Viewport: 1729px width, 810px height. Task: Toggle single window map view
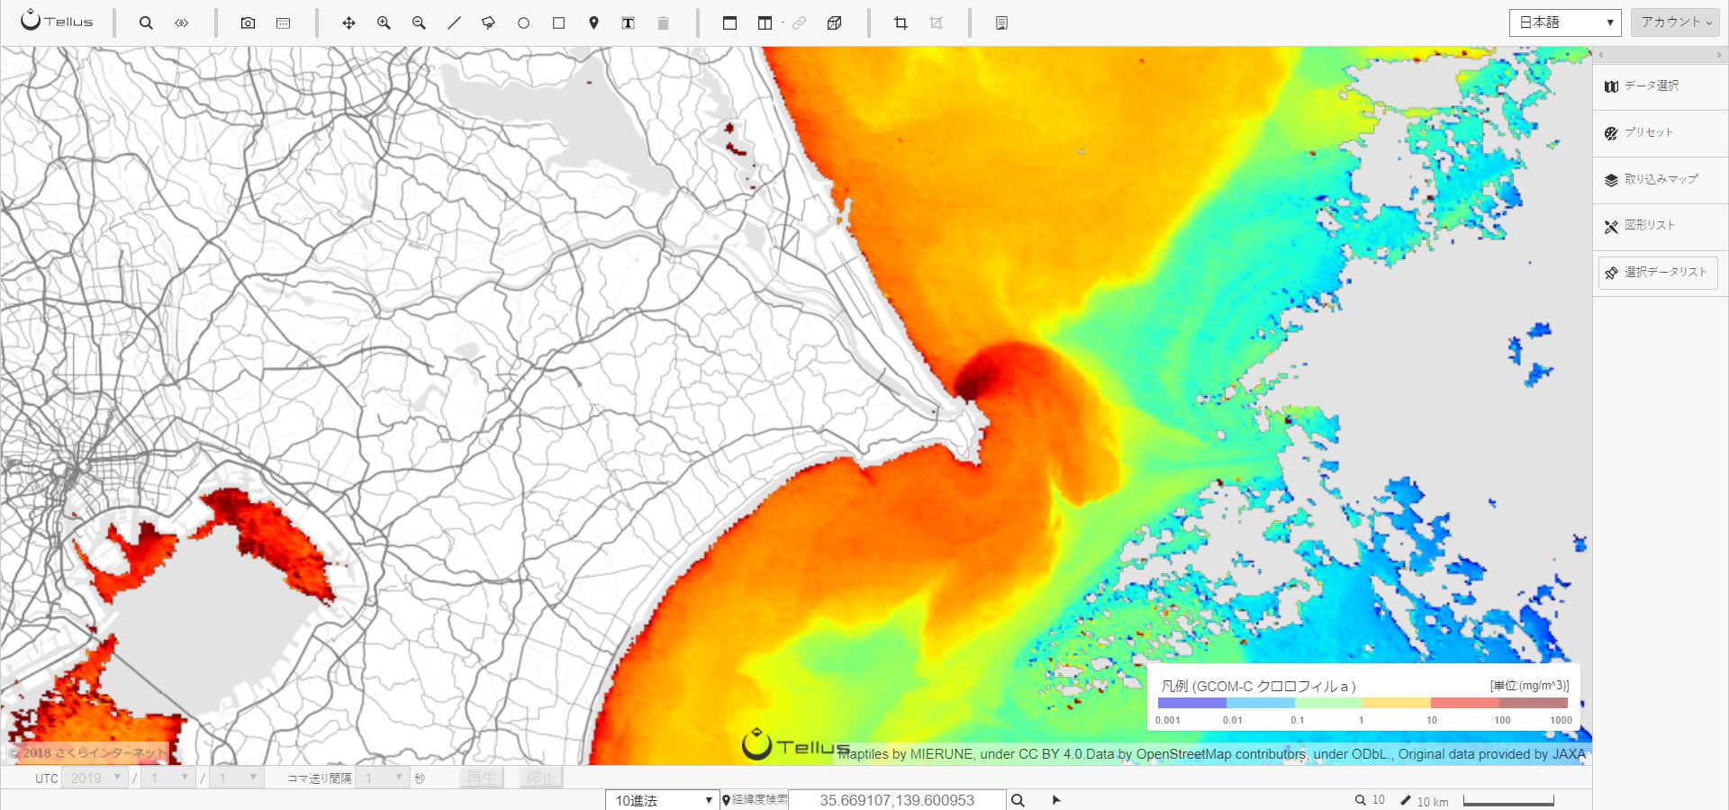[729, 23]
